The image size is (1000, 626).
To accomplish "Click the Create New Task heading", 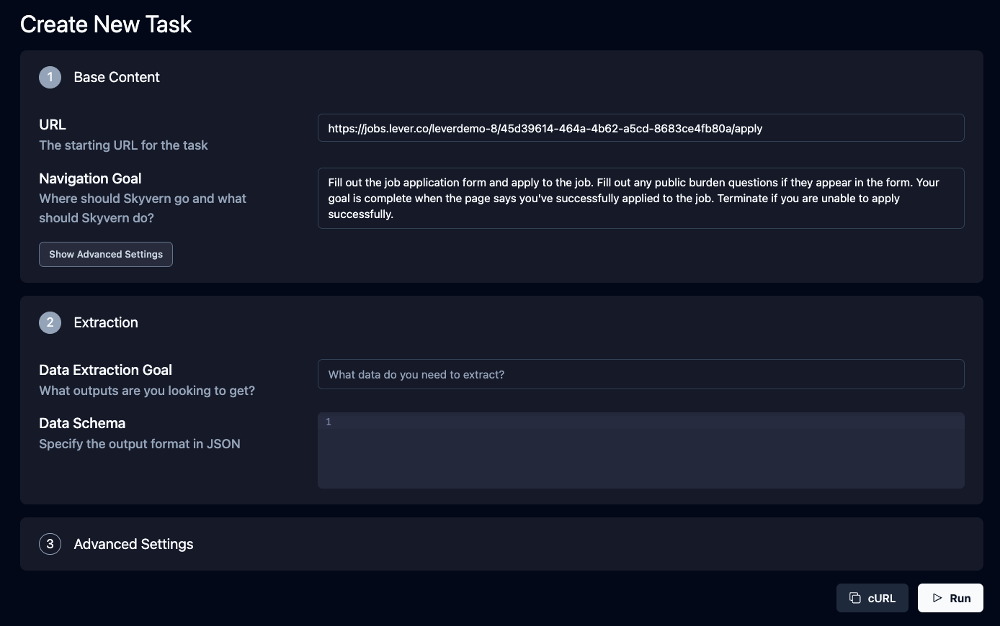I will click(x=106, y=24).
